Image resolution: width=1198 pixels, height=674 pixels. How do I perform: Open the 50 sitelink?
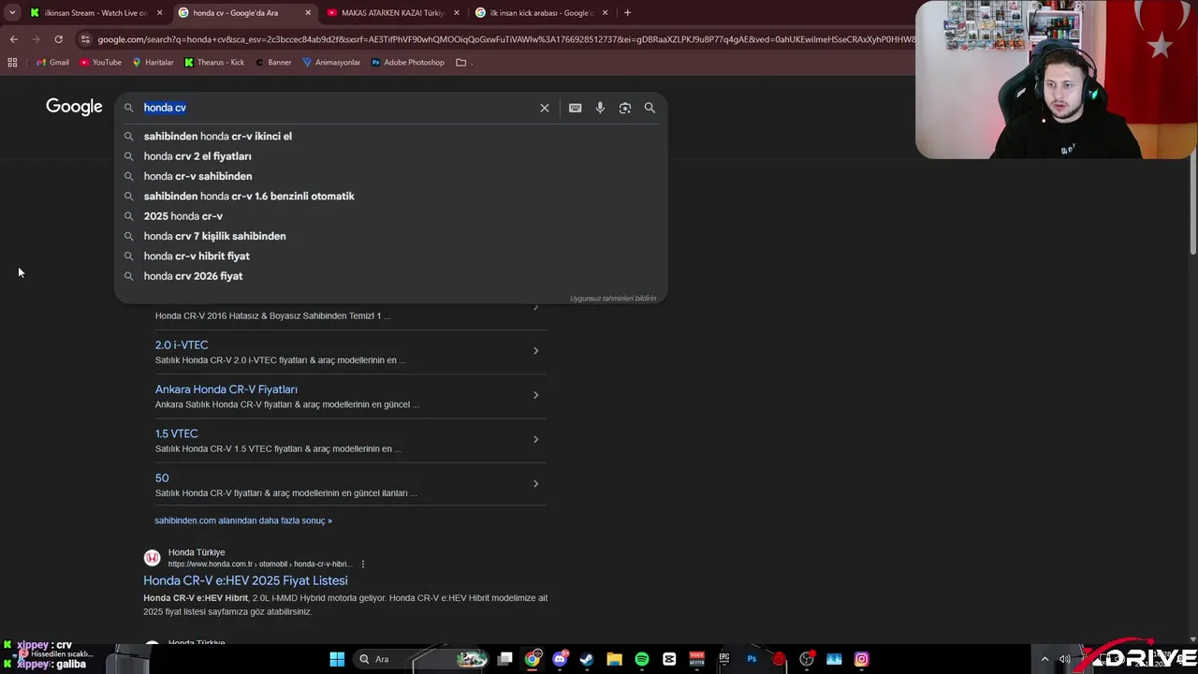coord(162,478)
